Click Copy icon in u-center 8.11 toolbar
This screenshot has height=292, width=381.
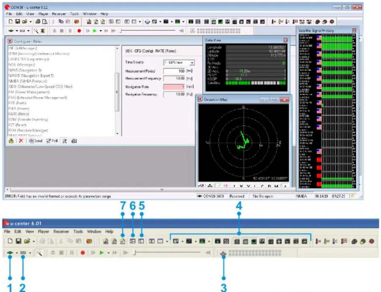click(x=61, y=22)
